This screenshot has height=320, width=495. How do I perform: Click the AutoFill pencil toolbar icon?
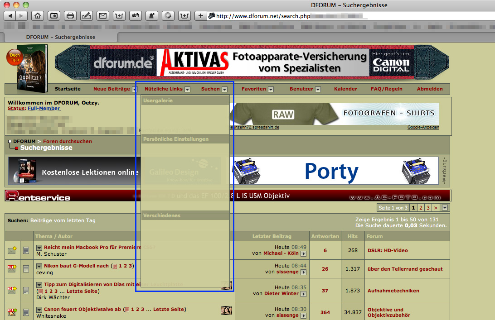(x=87, y=16)
